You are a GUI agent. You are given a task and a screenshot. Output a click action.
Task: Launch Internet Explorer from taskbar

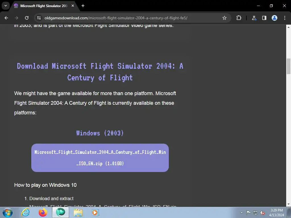click(25, 212)
